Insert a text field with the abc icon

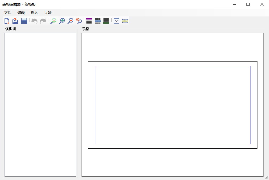(125, 21)
